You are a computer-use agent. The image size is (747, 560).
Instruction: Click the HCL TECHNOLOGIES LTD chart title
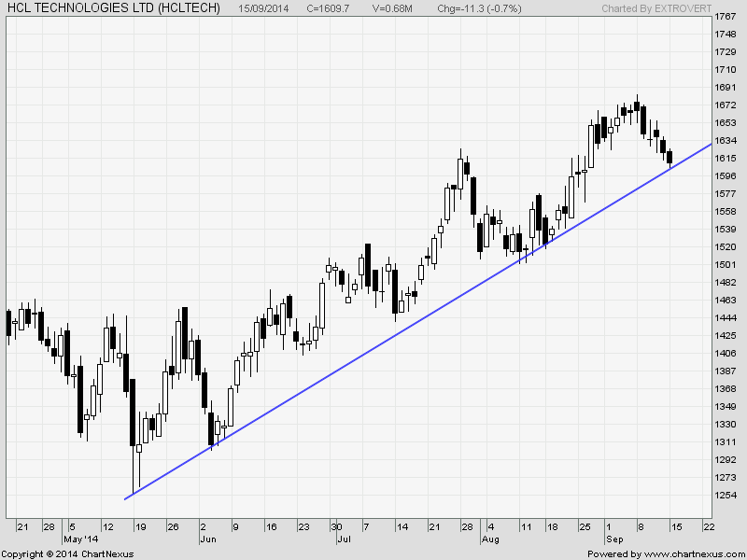click(113, 7)
